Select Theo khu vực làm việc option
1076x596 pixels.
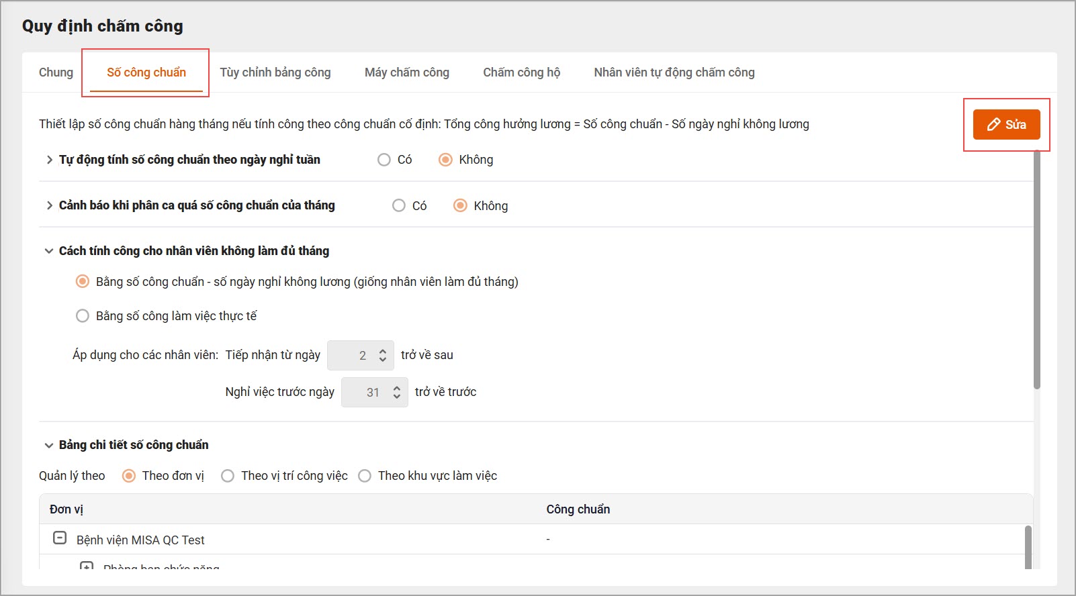tap(365, 476)
